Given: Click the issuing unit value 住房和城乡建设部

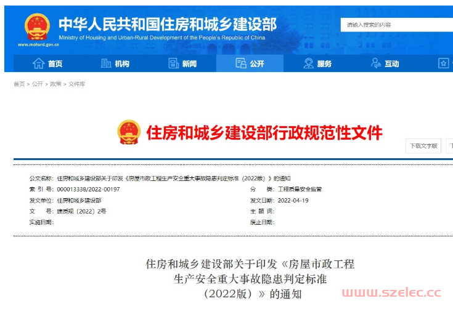Looking at the screenshot, I should coord(79,200).
